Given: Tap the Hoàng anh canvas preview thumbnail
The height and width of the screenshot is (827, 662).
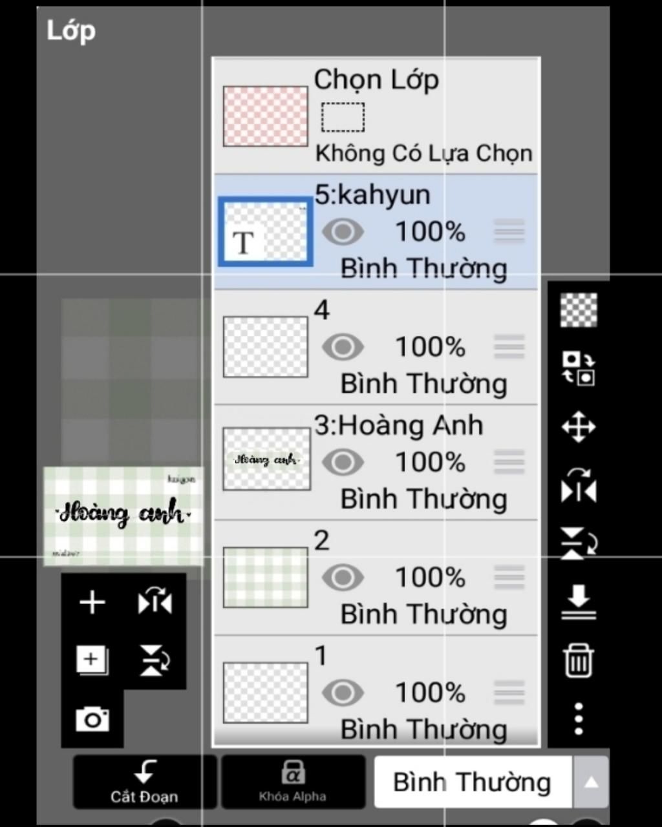Looking at the screenshot, I should pyautogui.click(x=123, y=516).
